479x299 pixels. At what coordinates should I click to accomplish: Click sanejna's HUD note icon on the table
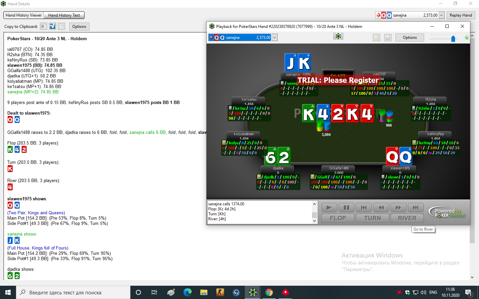coord(282,83)
